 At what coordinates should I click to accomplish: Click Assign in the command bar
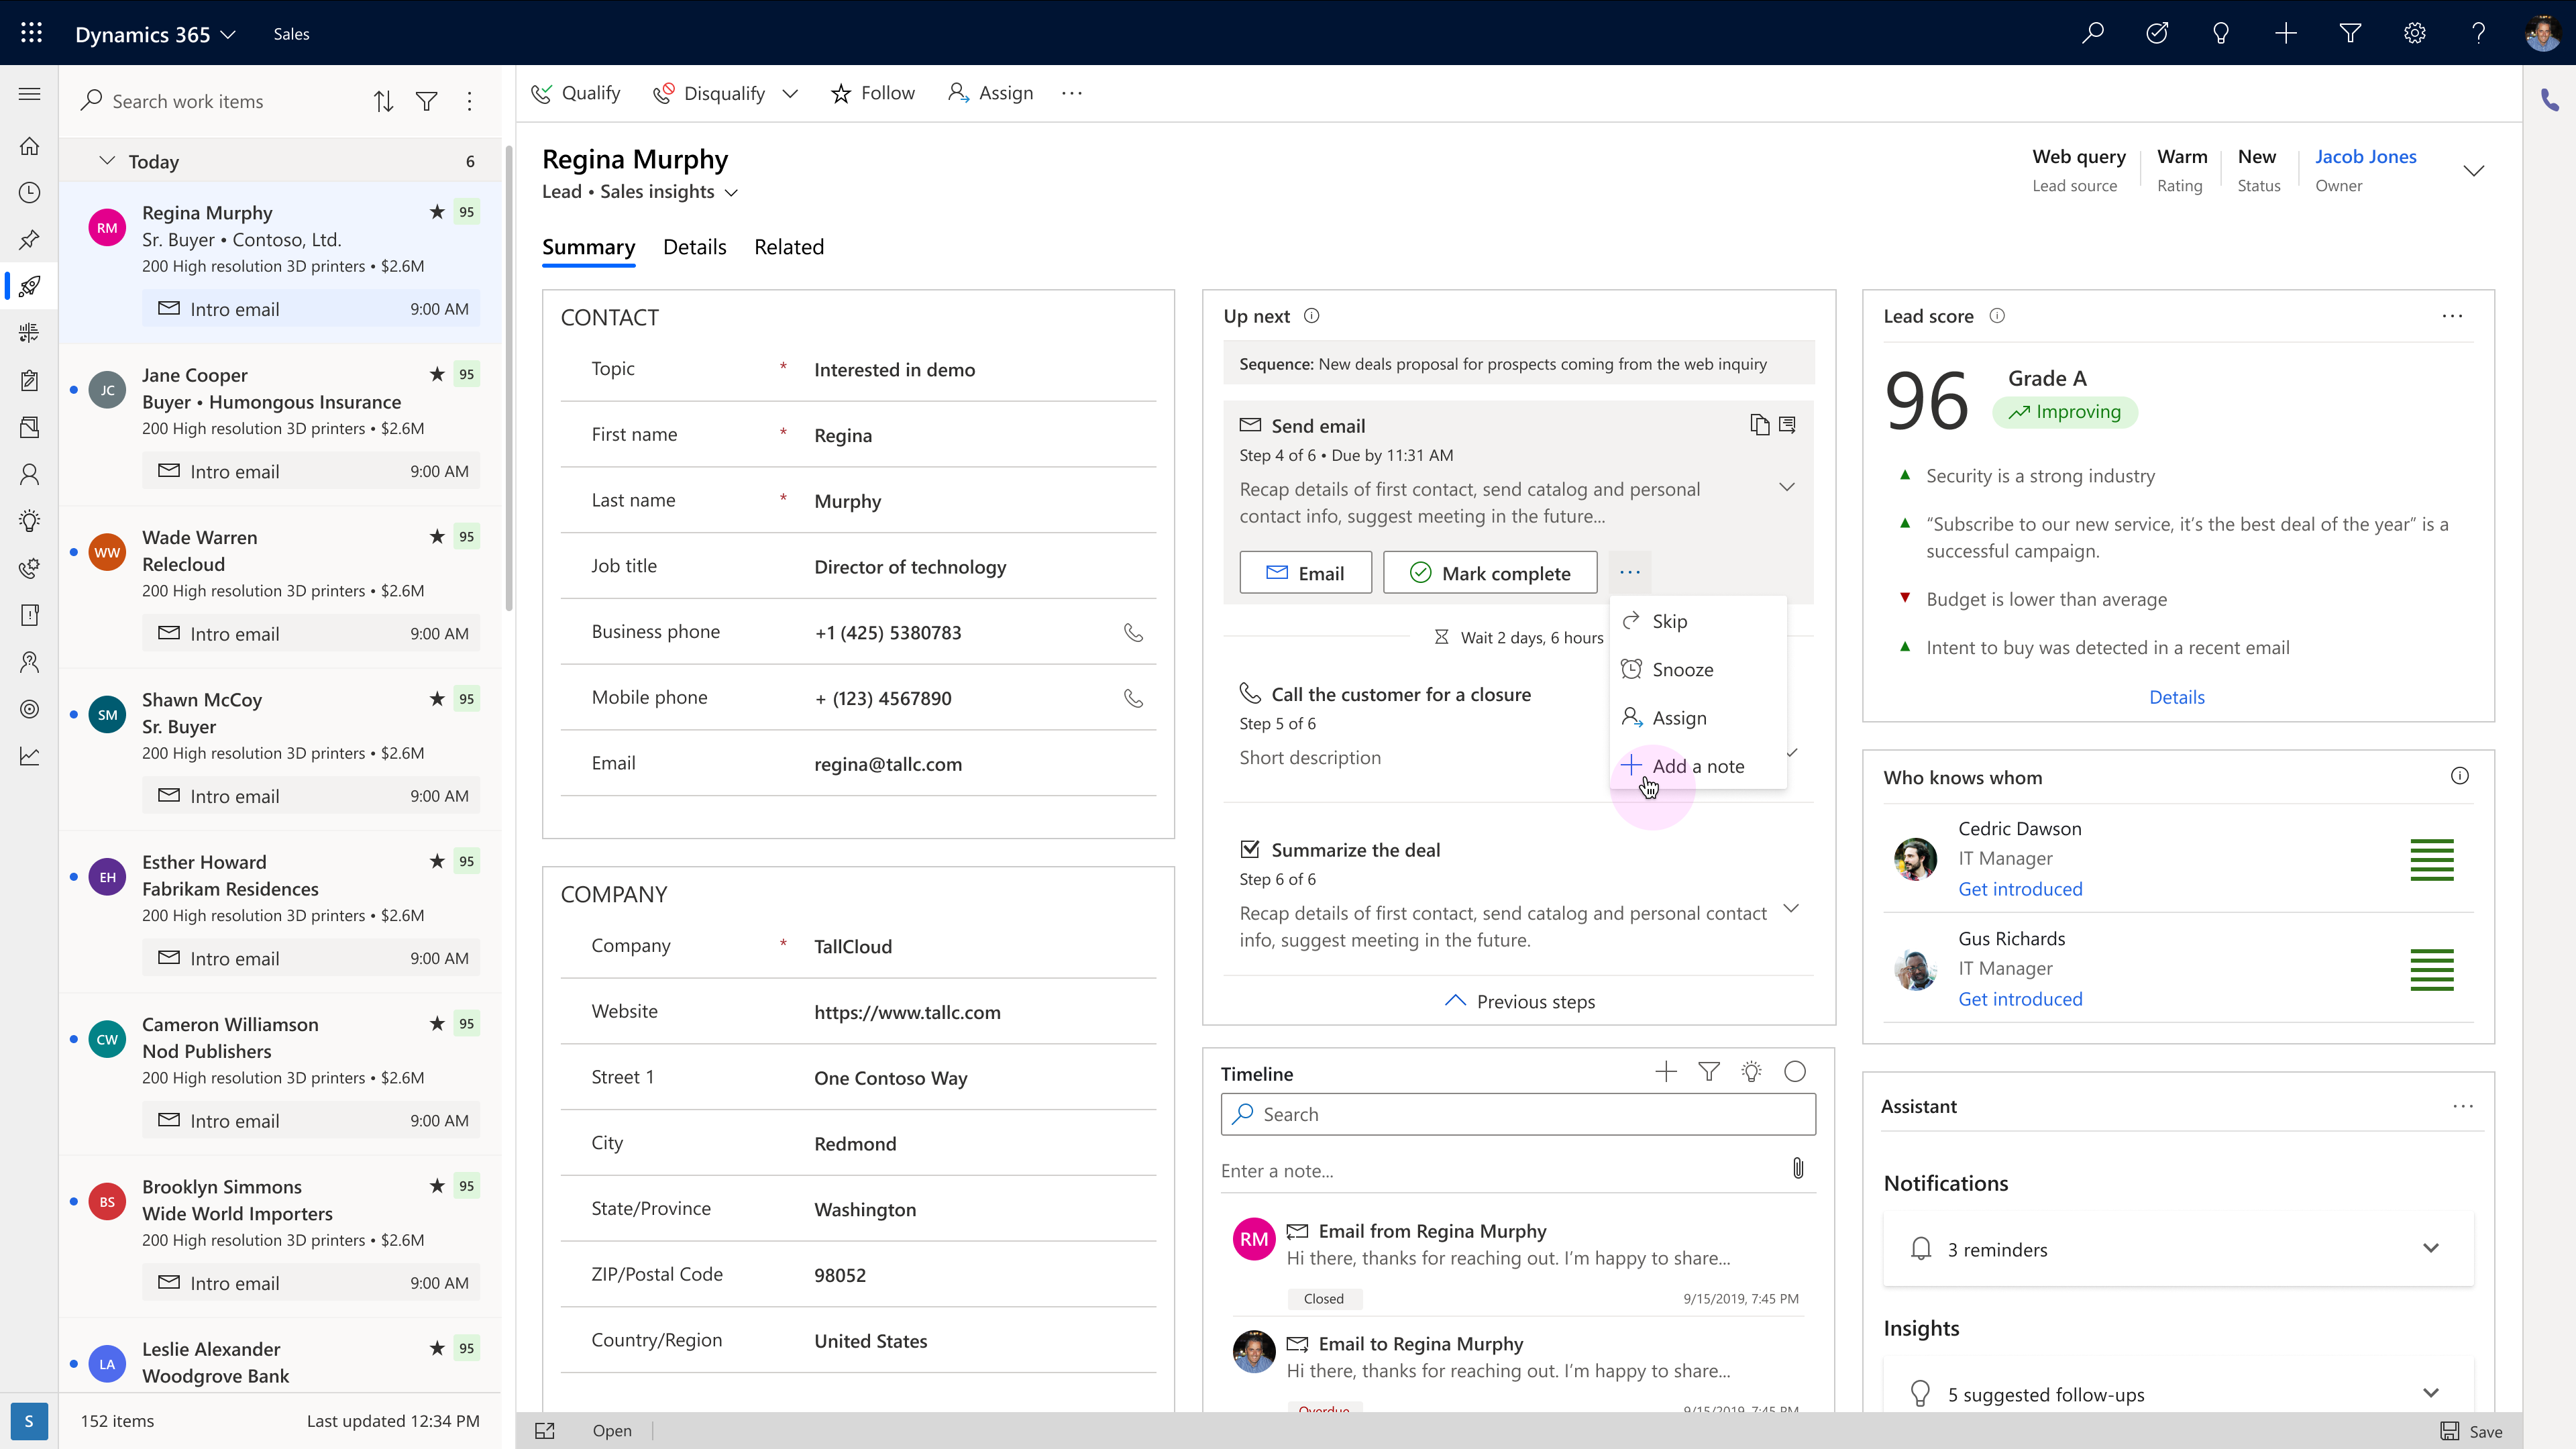990,93
